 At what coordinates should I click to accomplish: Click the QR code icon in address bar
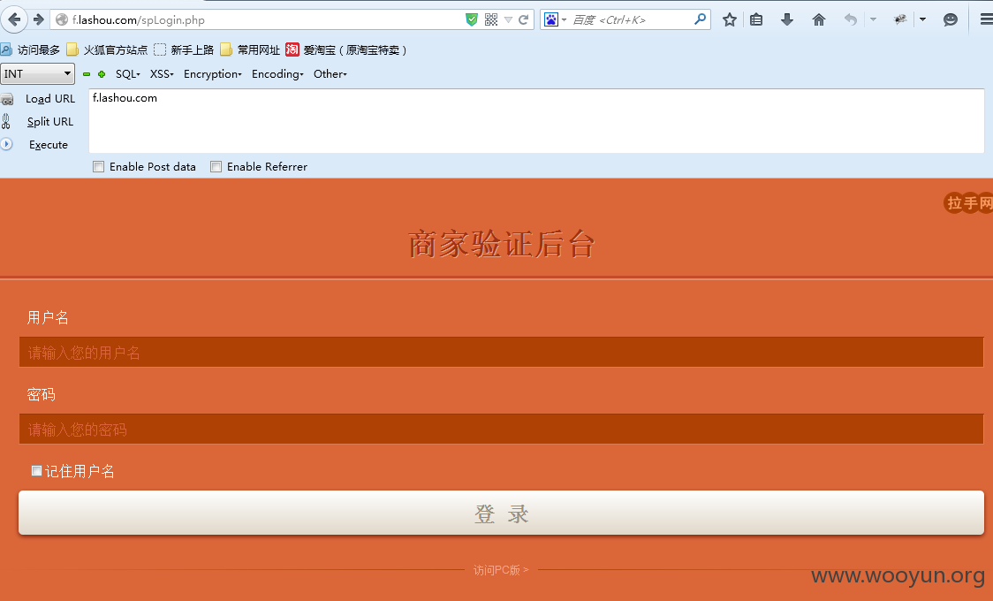[x=491, y=19]
